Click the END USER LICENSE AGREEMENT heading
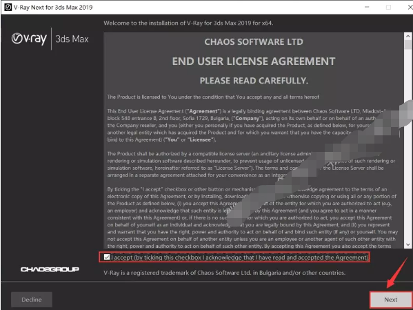 [254, 61]
